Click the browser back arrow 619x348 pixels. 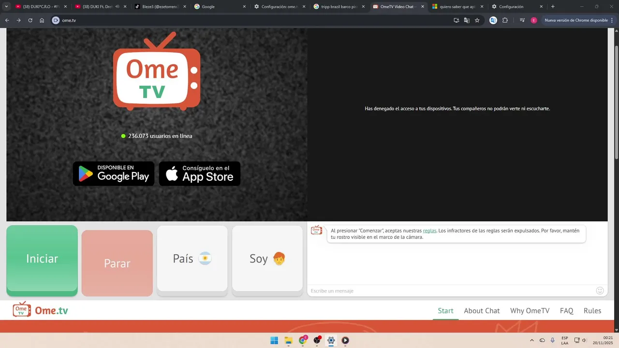point(7,20)
